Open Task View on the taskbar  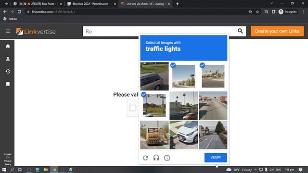coord(20,170)
